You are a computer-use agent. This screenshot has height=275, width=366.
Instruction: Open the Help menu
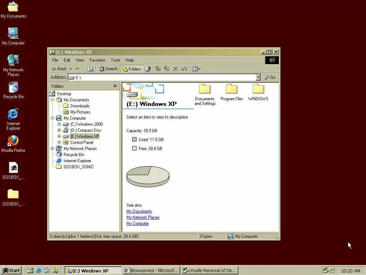[130, 60]
